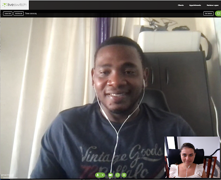Open Mariana Lopez account menu

[x=212, y=5]
